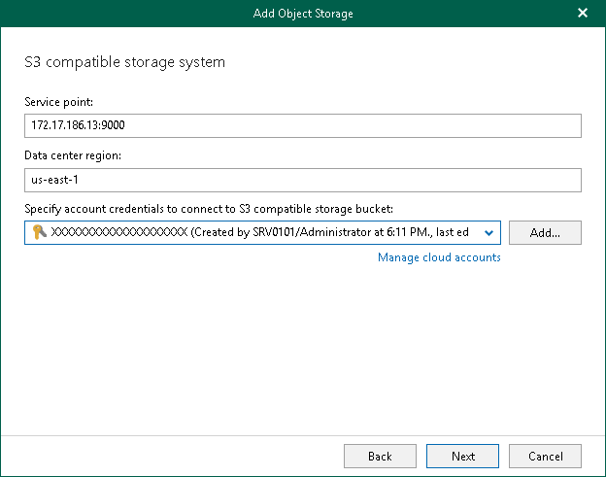Viewport: 606px width, 477px height.
Task: Click the "Data center region:" label
Action: click(x=79, y=155)
